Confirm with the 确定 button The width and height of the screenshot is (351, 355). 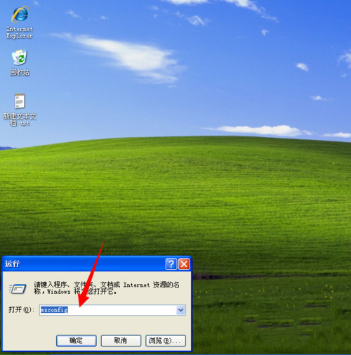coord(77,340)
